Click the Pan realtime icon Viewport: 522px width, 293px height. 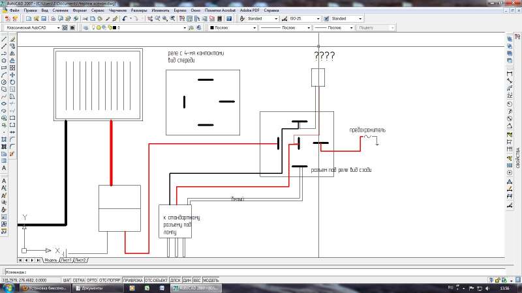150,19
